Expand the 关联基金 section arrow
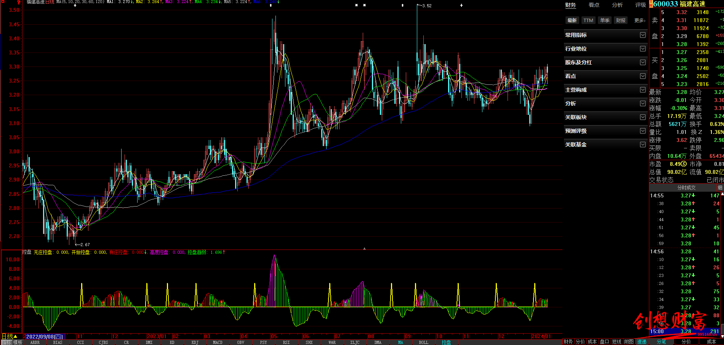 [x=643, y=145]
